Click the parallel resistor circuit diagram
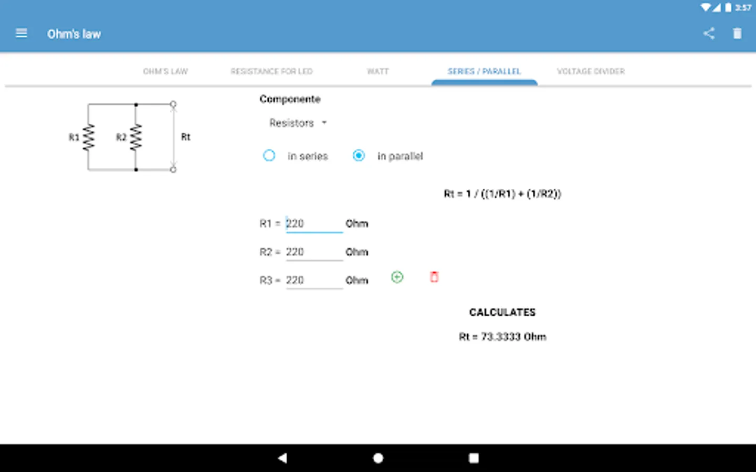Viewport: 756px width, 472px height. (x=130, y=137)
